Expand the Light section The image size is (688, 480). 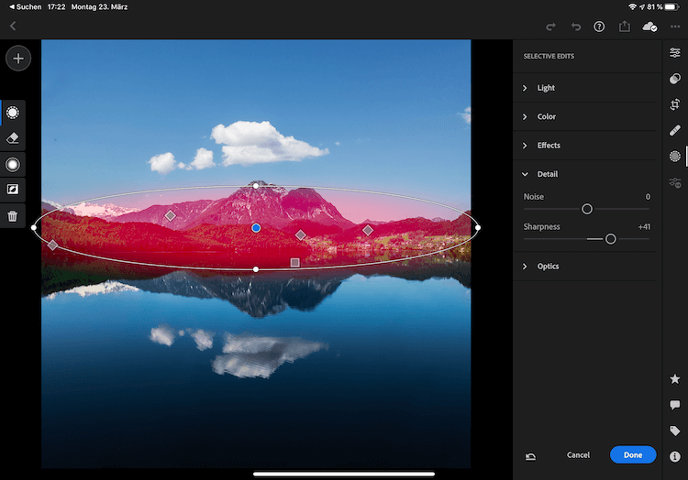(585, 88)
